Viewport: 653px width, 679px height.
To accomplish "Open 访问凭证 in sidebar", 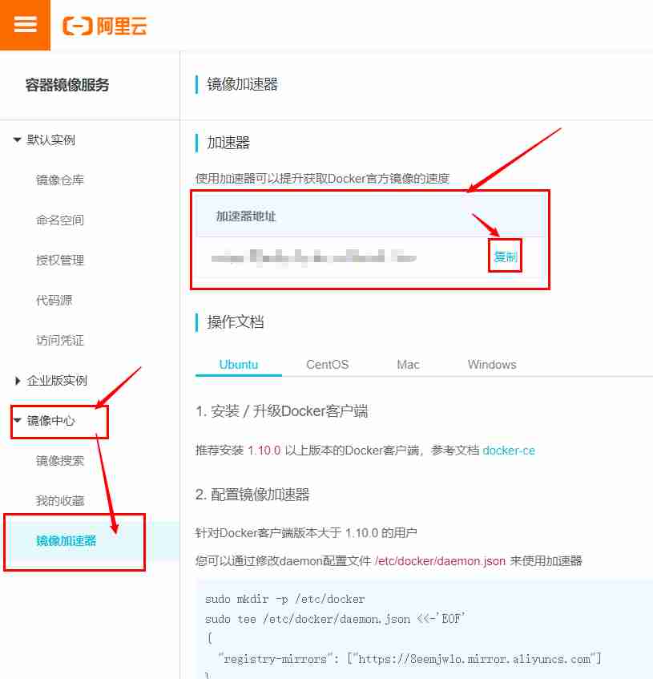I will [60, 341].
